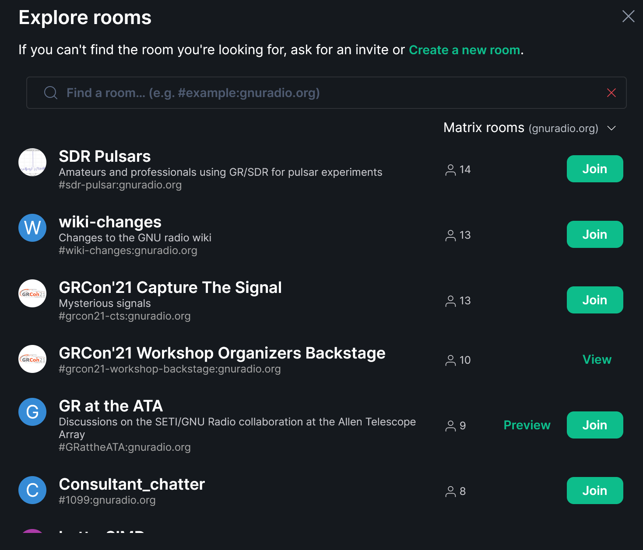The height and width of the screenshot is (550, 643).
Task: Click the SETI/GNU Radio collaboration description
Action: point(237,428)
